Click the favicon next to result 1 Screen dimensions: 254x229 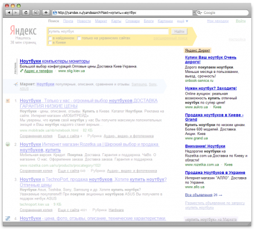8,101
